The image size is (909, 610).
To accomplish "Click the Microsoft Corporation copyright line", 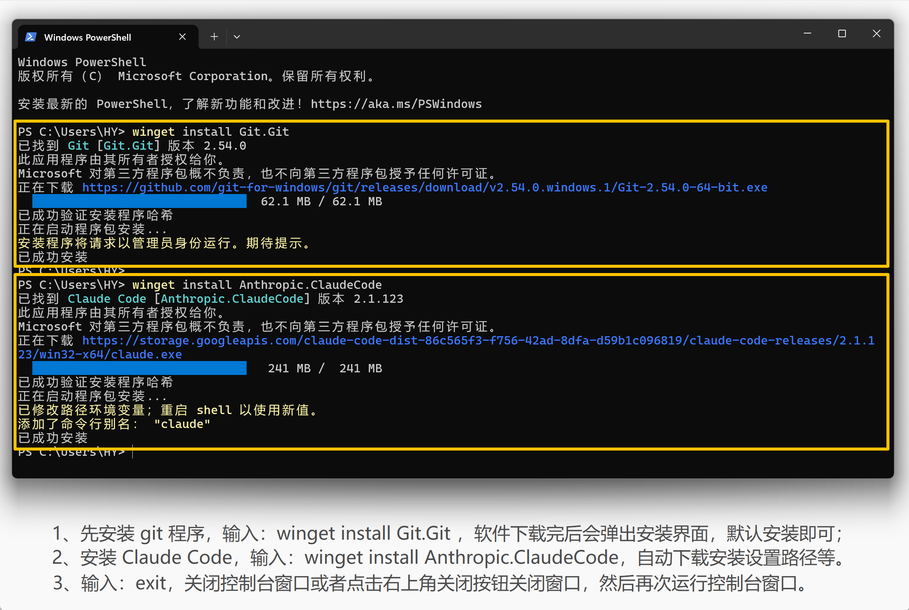I will tap(196, 76).
